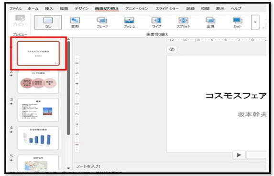Apply the 変形 (Morph) transition
The width and height of the screenshot is (274, 176).
tap(75, 22)
